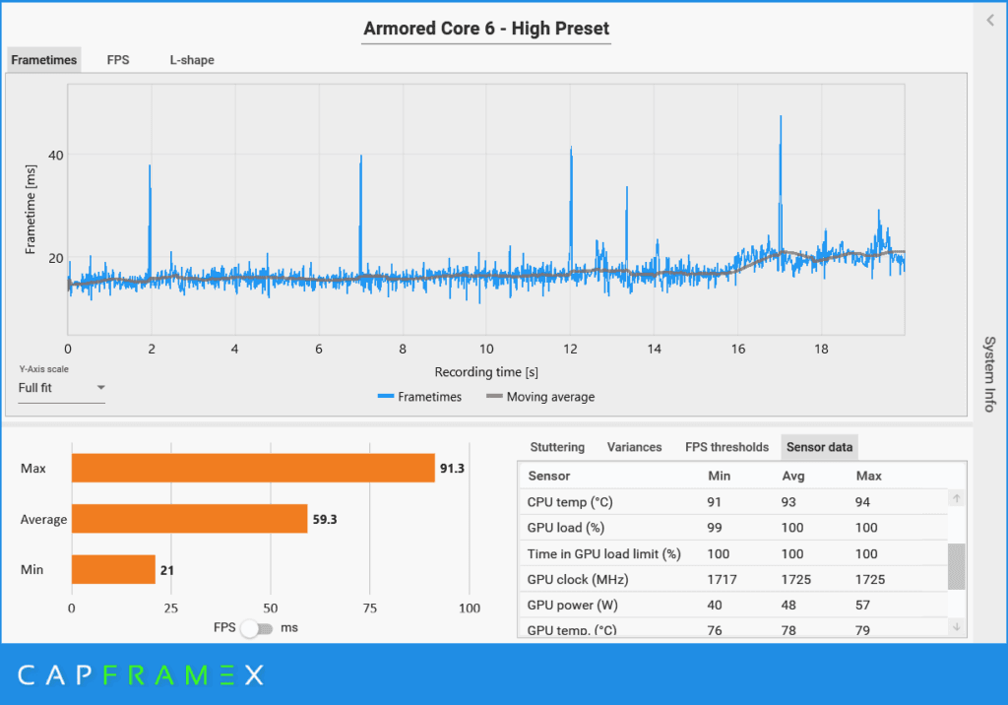Click the Avg column header

(x=792, y=476)
